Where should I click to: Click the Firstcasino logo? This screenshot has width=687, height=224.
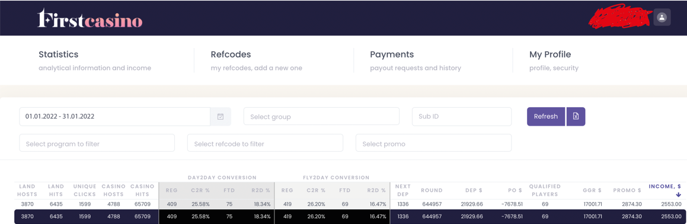tap(90, 19)
